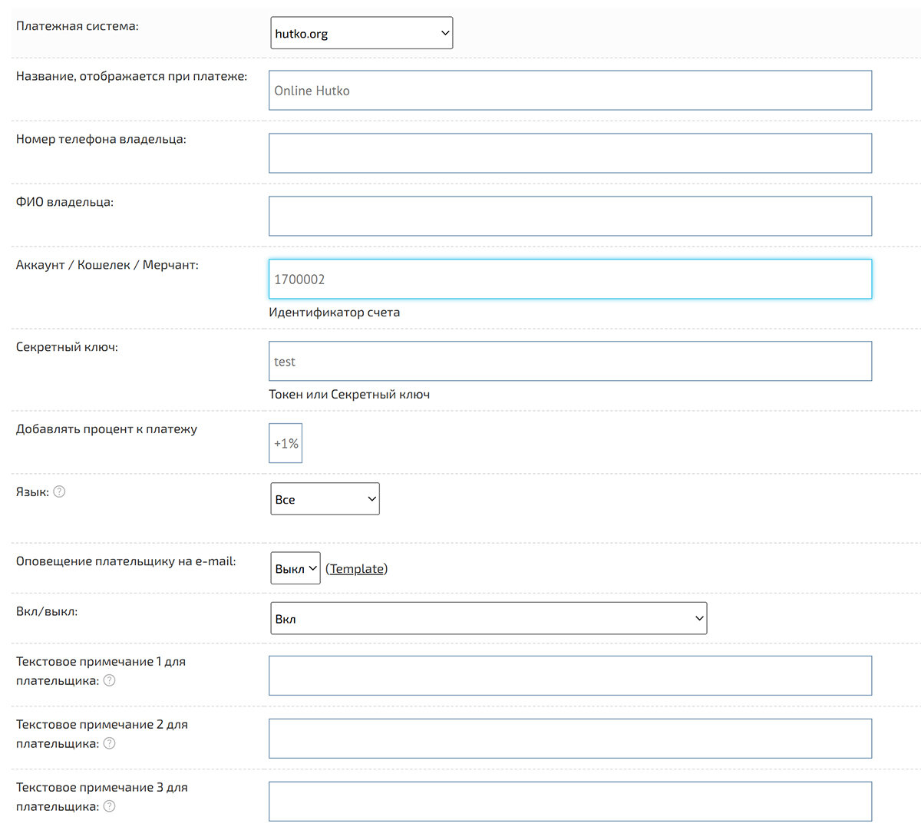Click the Текстовое примечание 1 text field
Image resolution: width=921 pixels, height=827 pixels.
tap(569, 676)
